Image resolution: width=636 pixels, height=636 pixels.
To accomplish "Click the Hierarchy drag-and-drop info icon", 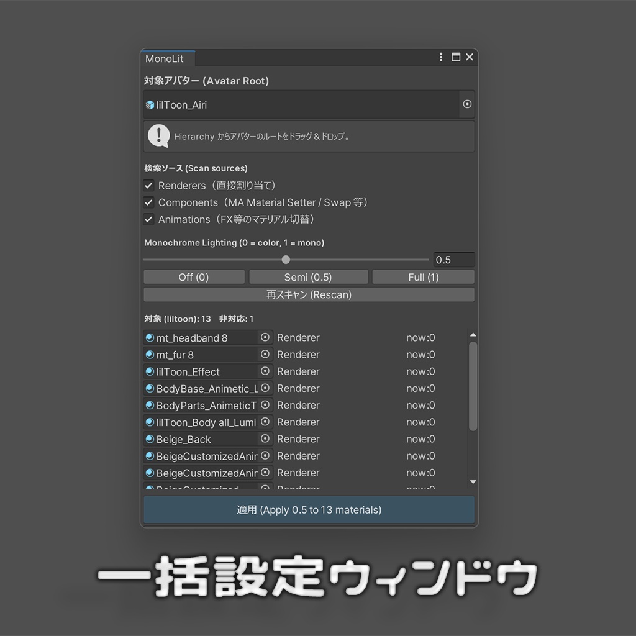I will click(158, 136).
